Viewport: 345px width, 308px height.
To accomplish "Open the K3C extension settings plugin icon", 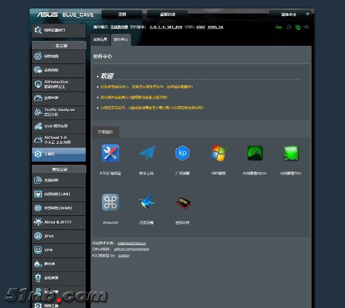I will tap(111, 153).
